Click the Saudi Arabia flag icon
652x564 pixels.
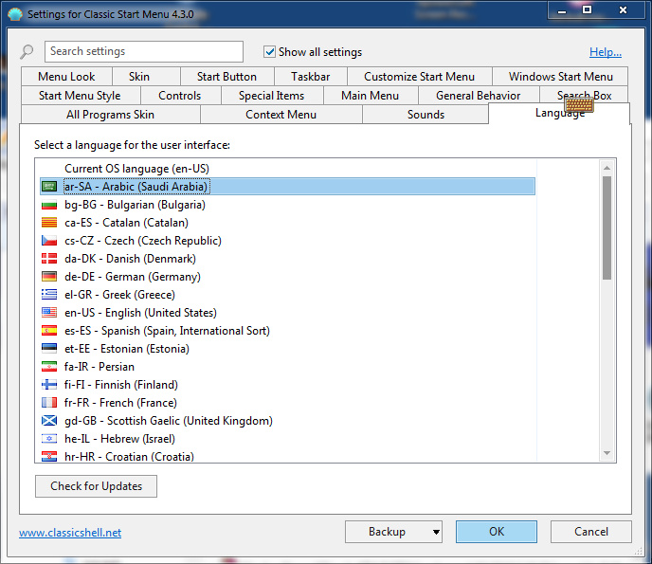pos(49,187)
